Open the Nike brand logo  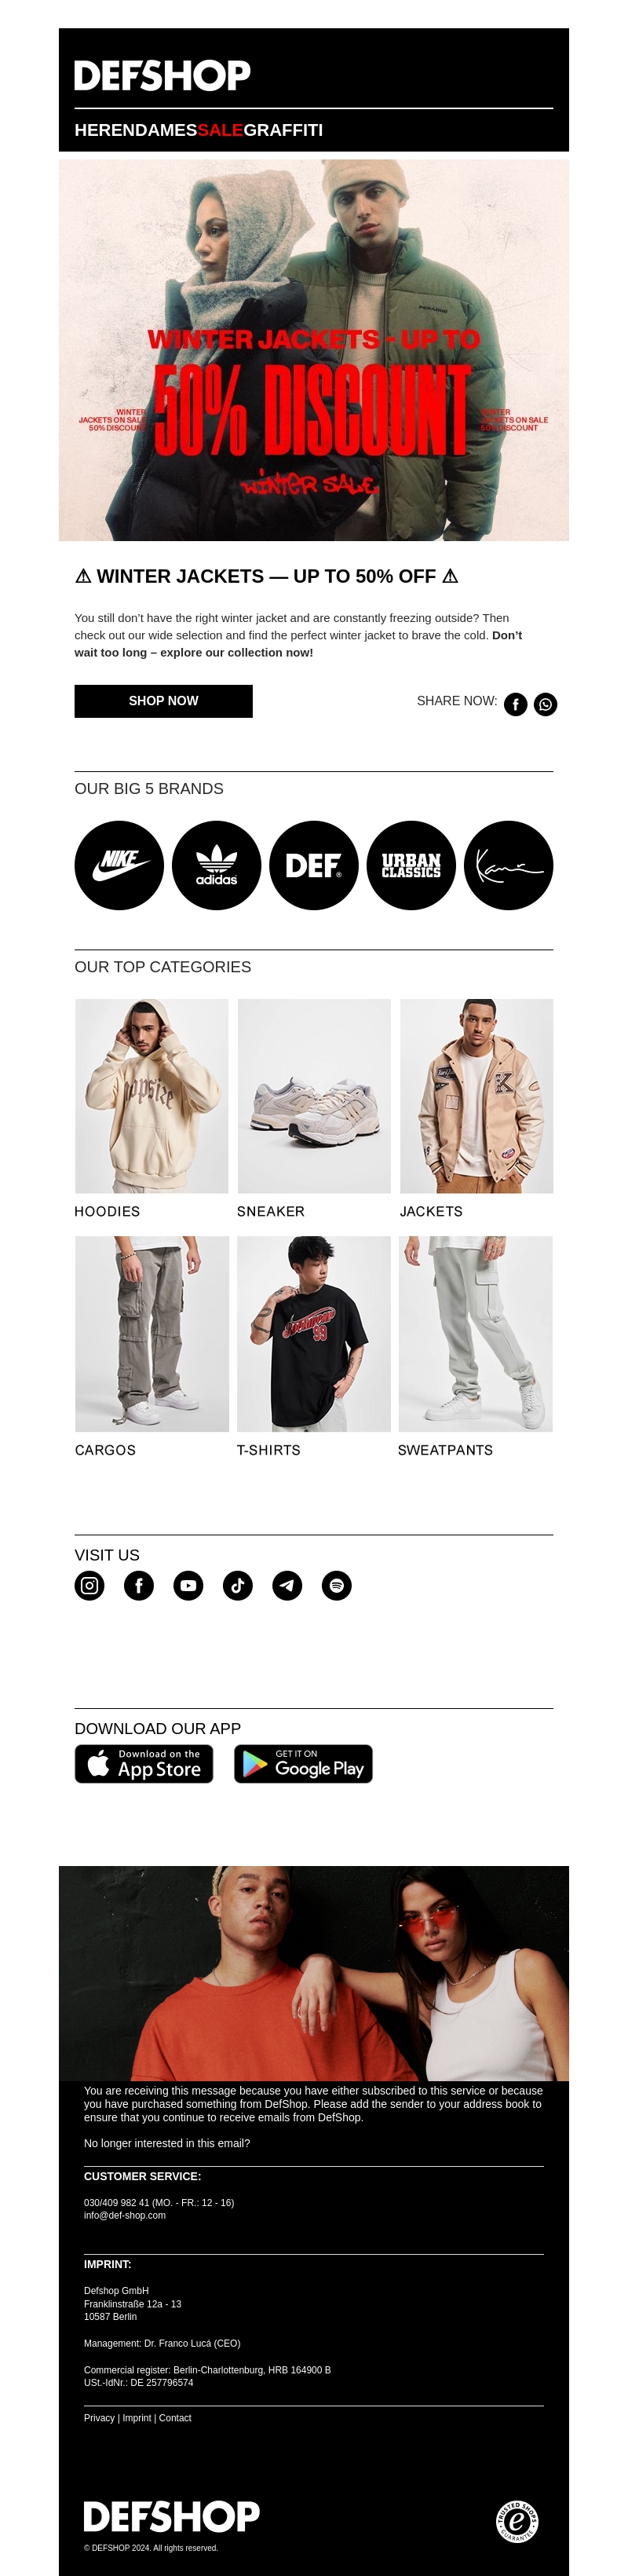(x=119, y=865)
